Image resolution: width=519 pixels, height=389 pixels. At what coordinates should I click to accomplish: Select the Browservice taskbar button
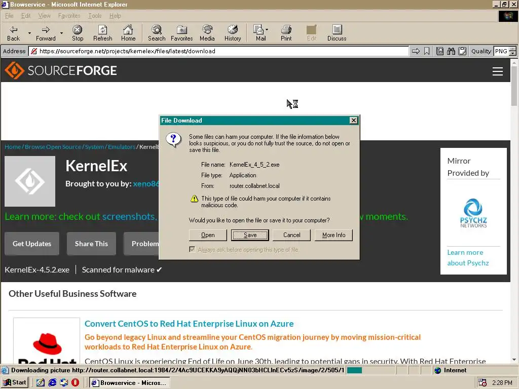(x=130, y=383)
